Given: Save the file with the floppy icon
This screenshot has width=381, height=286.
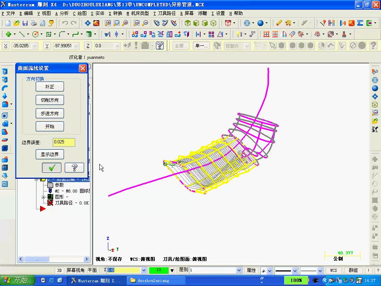Looking at the screenshot, I should 25,23.
